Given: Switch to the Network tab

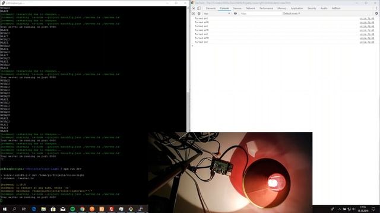Looking at the screenshot, I should point(251,8).
